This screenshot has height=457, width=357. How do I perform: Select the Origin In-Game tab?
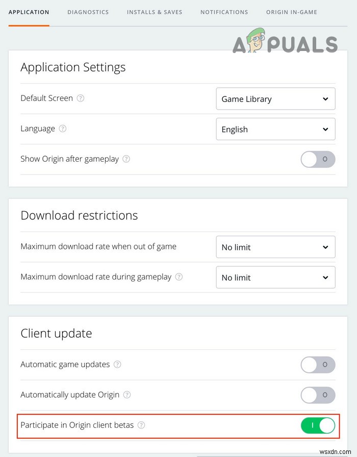291,12
